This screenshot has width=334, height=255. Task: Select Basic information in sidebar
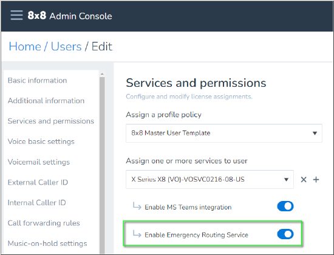click(37, 80)
